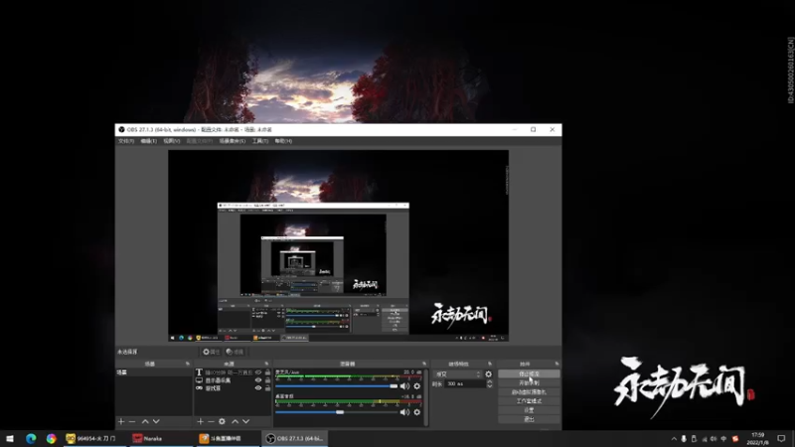
Task: Click 开始录制 to start recording
Action: (x=529, y=383)
